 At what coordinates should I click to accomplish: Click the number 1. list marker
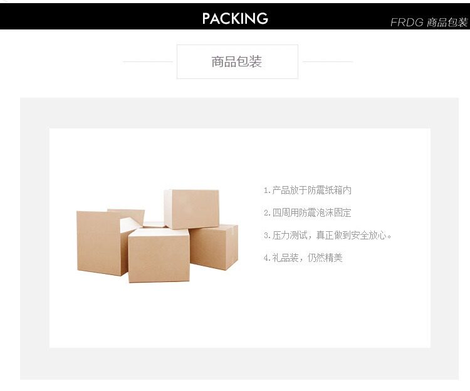point(267,190)
